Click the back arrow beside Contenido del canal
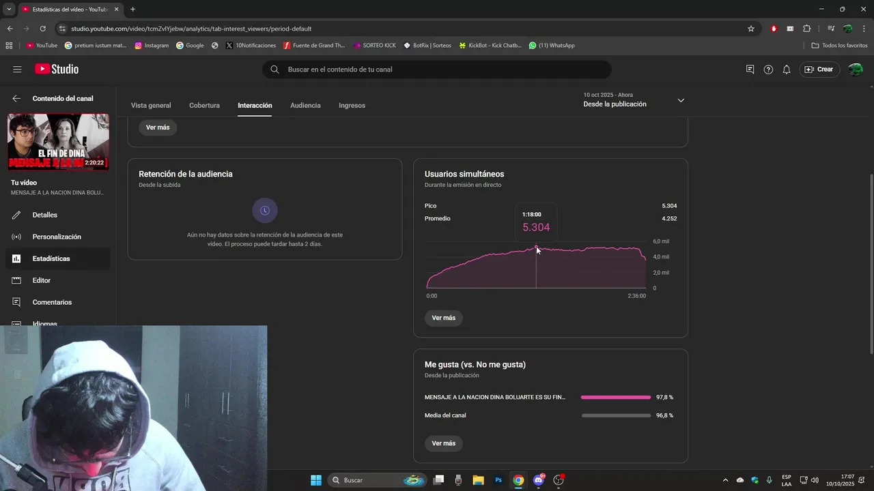This screenshot has height=491, width=874. tap(16, 98)
